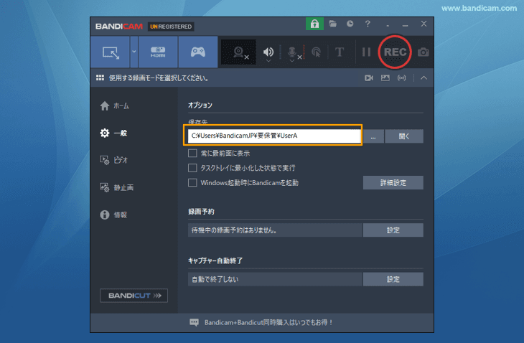Click the broadcast signal icon
524x343 pixels.
402,77
